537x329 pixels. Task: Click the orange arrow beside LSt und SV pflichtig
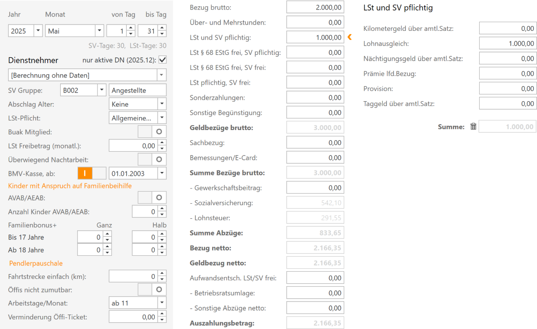tap(349, 37)
